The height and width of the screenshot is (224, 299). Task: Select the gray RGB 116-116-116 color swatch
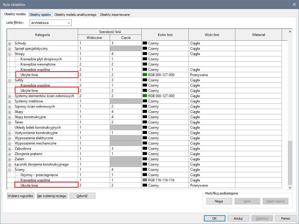coord(145,180)
